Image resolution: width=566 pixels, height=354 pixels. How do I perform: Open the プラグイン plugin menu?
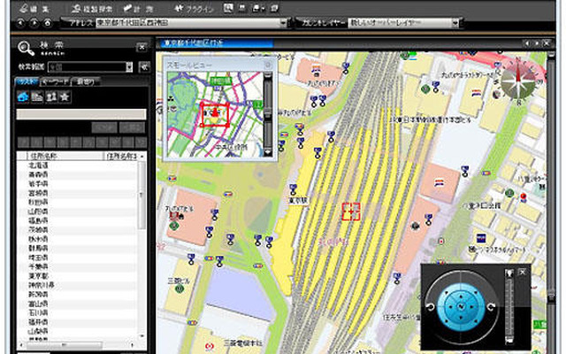pos(194,8)
